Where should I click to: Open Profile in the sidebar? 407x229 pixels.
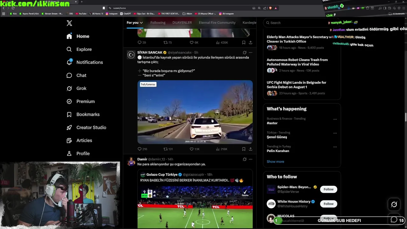pos(78,154)
